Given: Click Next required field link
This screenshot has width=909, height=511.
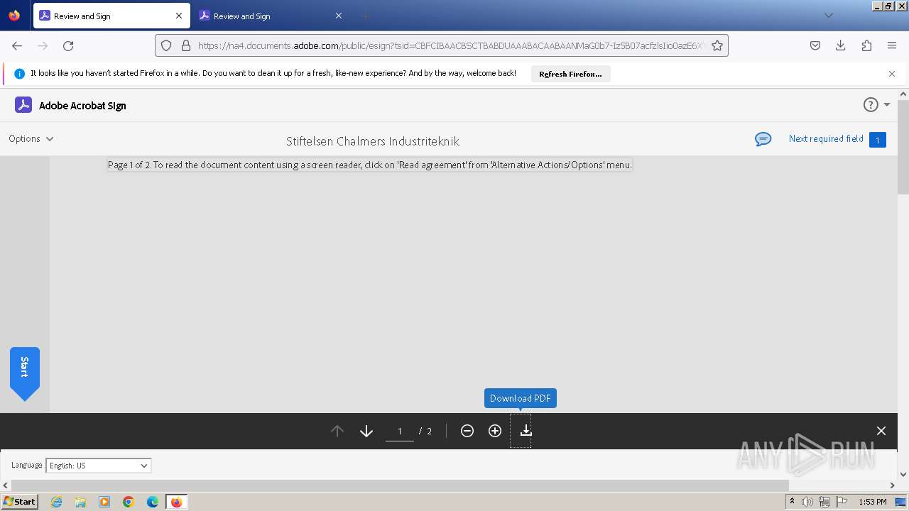Looking at the screenshot, I should pos(826,139).
